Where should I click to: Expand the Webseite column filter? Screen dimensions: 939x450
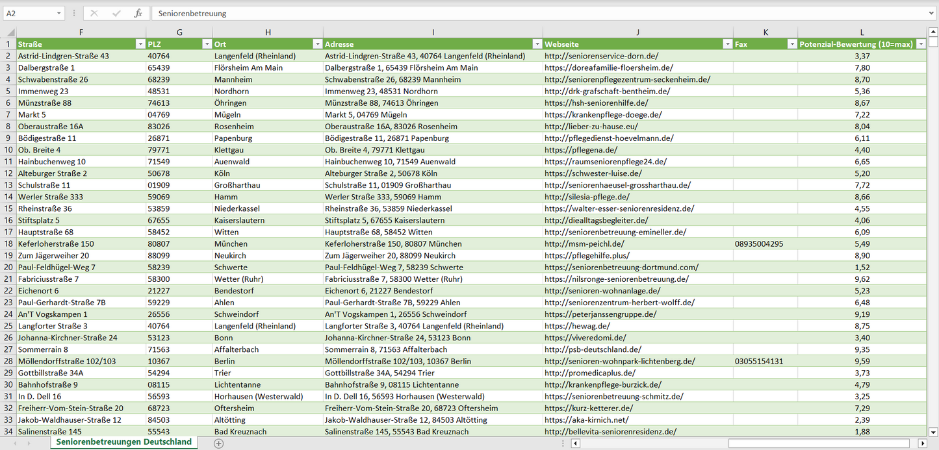tap(727, 44)
